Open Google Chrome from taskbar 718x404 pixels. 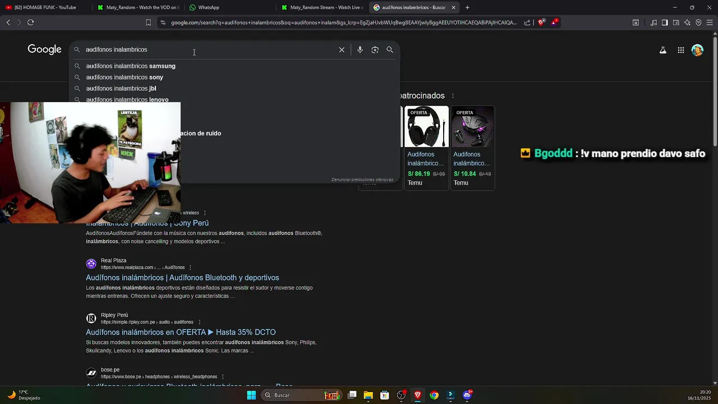[x=434, y=395]
